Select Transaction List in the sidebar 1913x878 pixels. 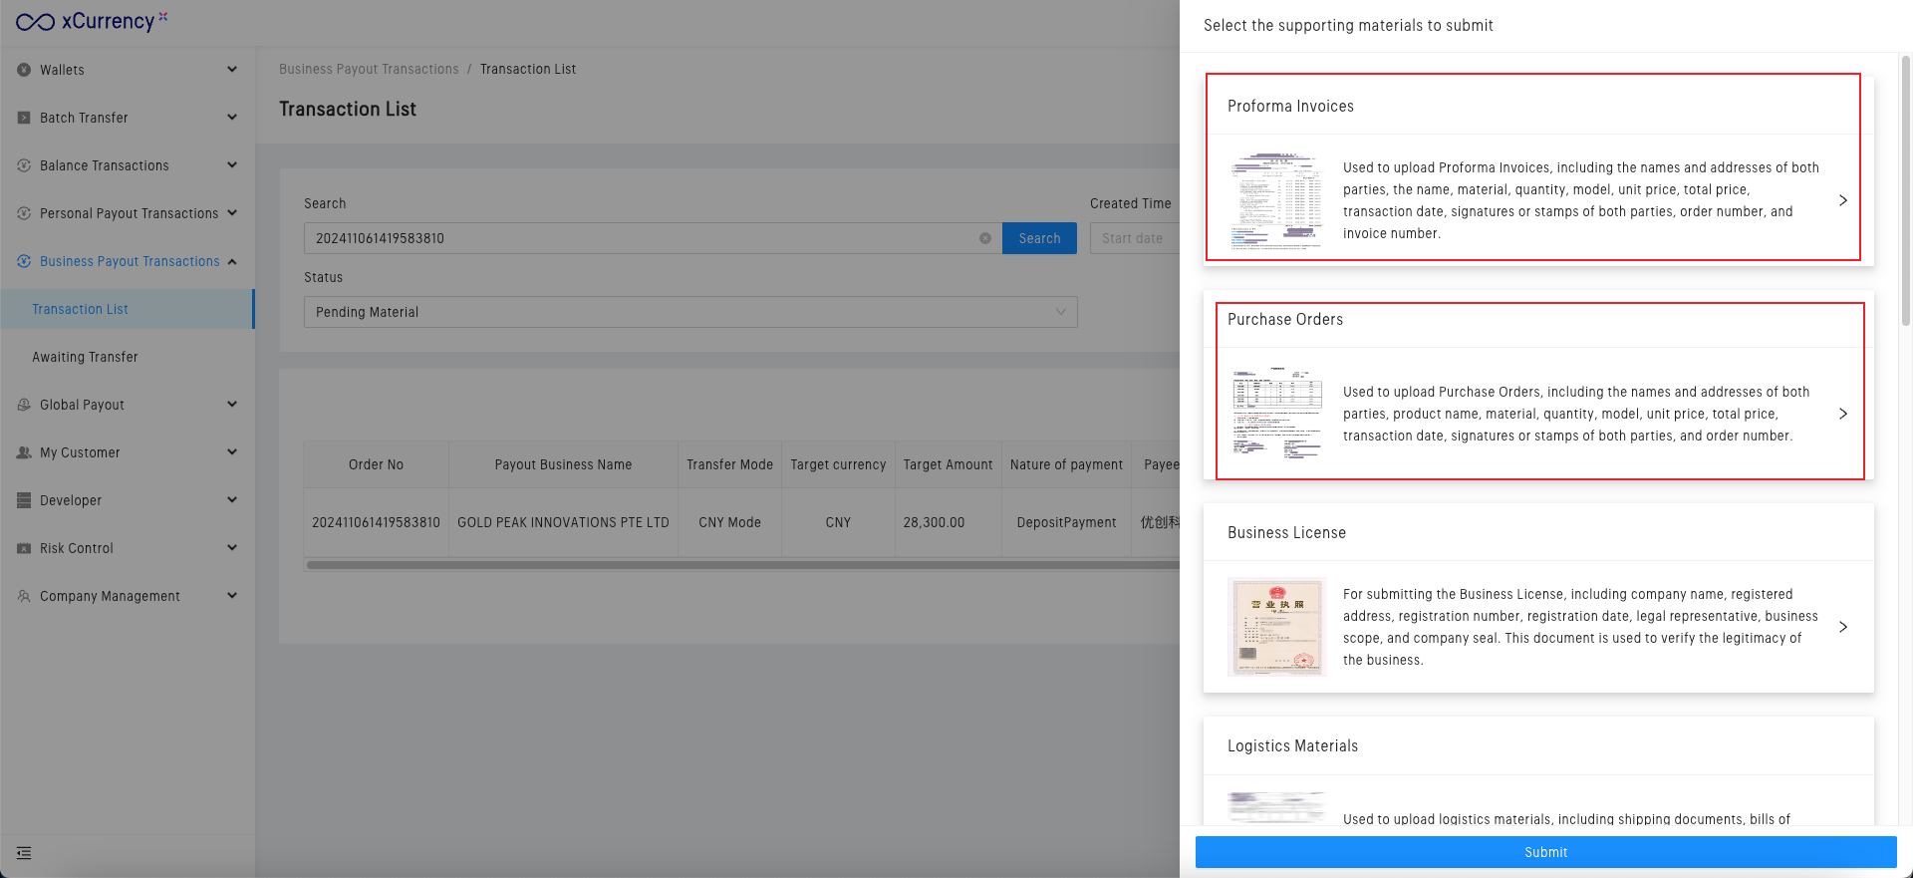80,309
